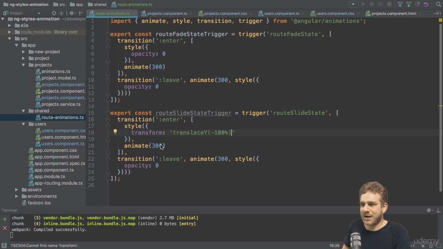Screen dimensions: 443x249
Task: Close terminal session red X icon
Action: (5, 228)
